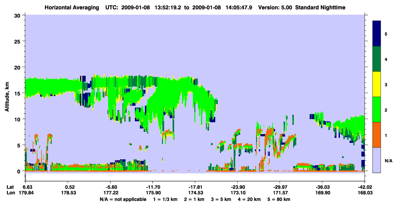Click the legend entry '3 = 5 km'
The height and width of the screenshot is (208, 405).
click(221, 199)
